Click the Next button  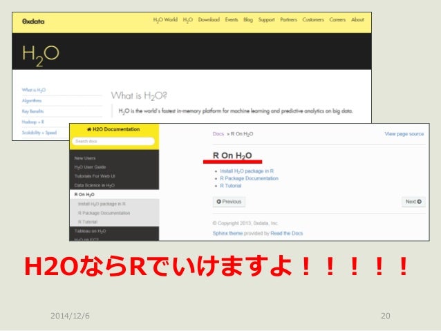click(413, 202)
